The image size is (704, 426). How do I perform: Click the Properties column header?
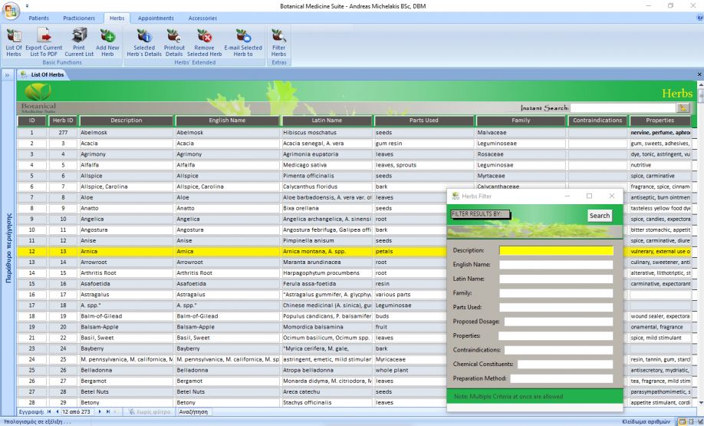click(x=660, y=121)
